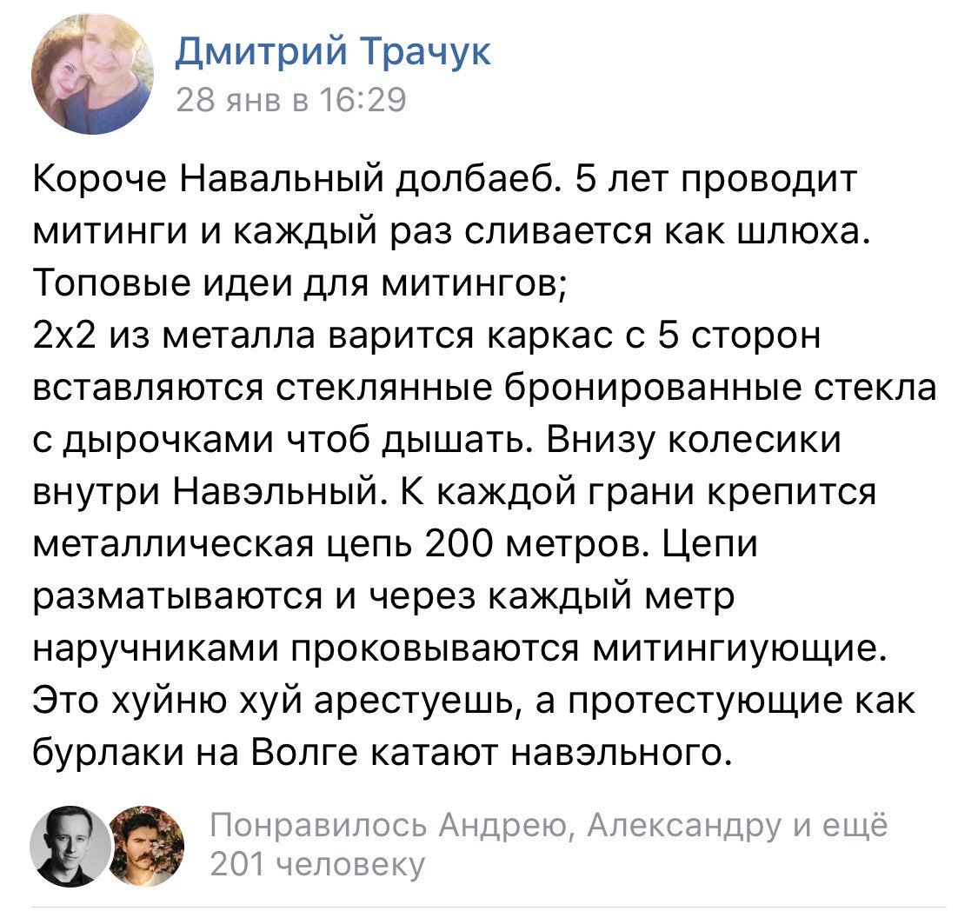This screenshot has height=911, width=978.
Task: Click the post timestamp 28 янв в 16:29
Action: point(290,100)
